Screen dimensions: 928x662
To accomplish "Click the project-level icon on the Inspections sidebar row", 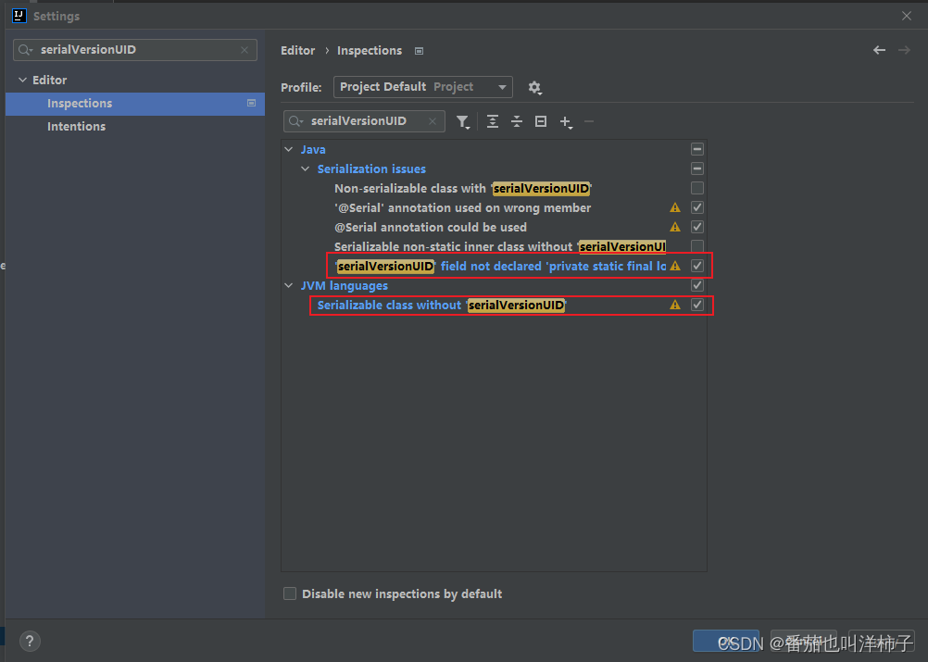I will tap(252, 103).
